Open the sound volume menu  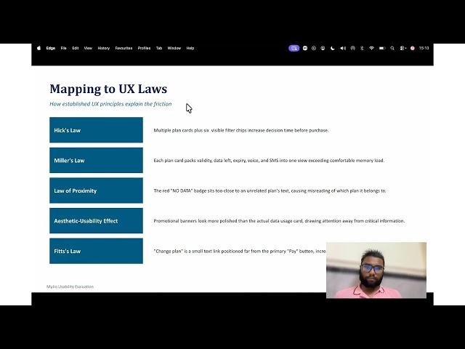tap(343, 48)
